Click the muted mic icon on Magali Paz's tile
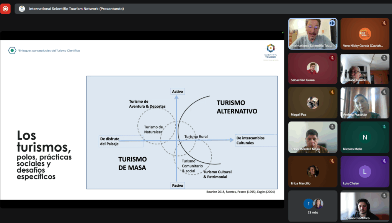The height and width of the screenshot is (223, 392). pyautogui.click(x=332, y=92)
